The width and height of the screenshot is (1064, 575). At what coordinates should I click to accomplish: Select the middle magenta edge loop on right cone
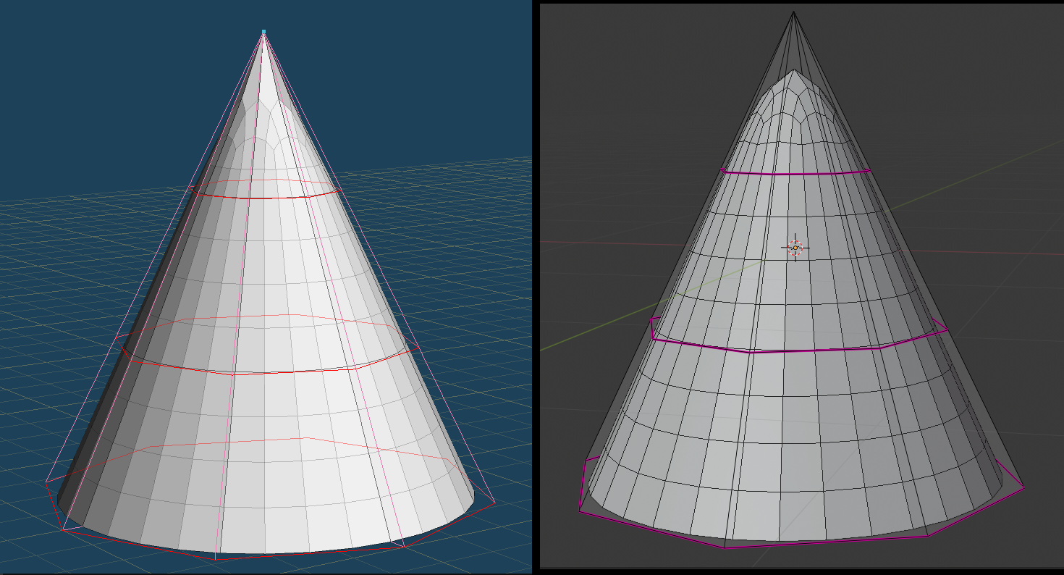click(x=799, y=351)
